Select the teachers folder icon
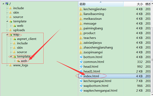Image resolution: width=153 pixels, height=96 pixels. click(x=81, y=38)
